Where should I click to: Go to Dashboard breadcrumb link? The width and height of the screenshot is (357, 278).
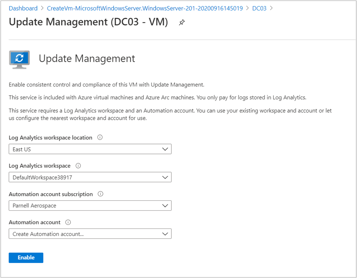[x=23, y=8]
